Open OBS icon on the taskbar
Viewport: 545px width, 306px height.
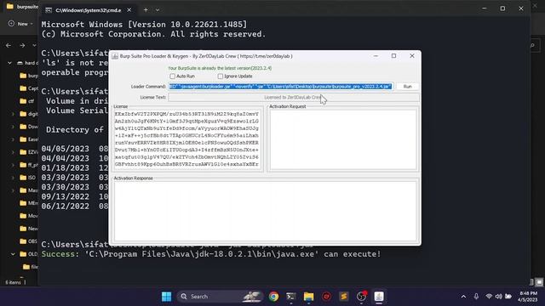click(361, 297)
